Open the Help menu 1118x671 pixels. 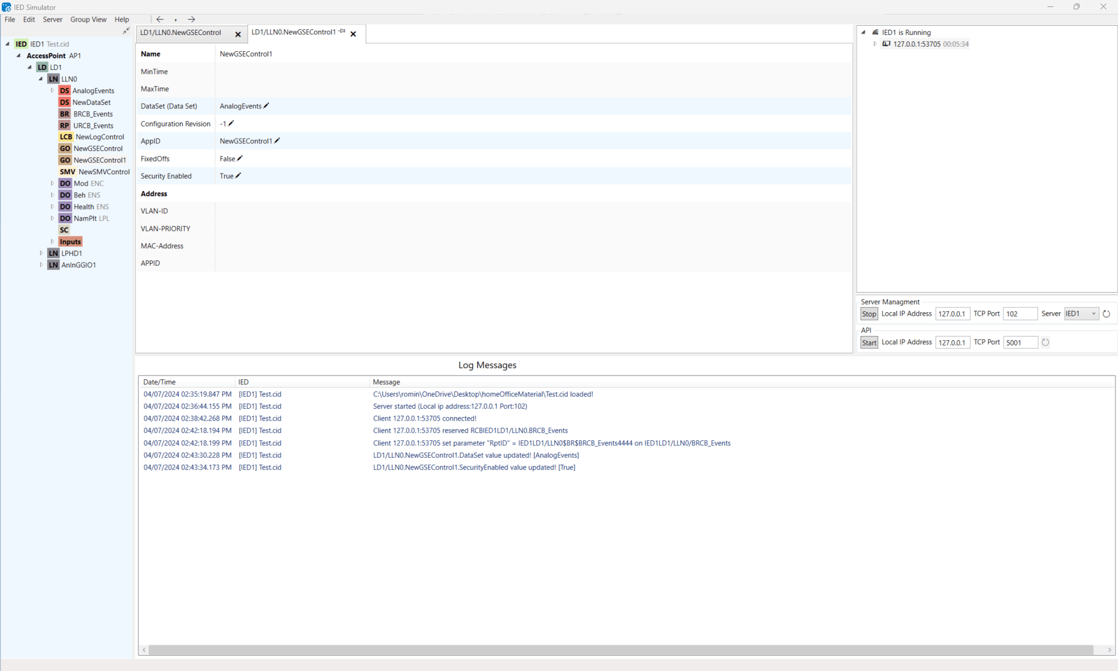coord(122,20)
